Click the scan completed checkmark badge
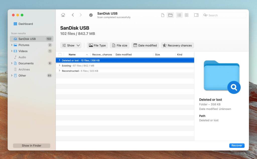This screenshot has height=159, width=257. (91, 15)
